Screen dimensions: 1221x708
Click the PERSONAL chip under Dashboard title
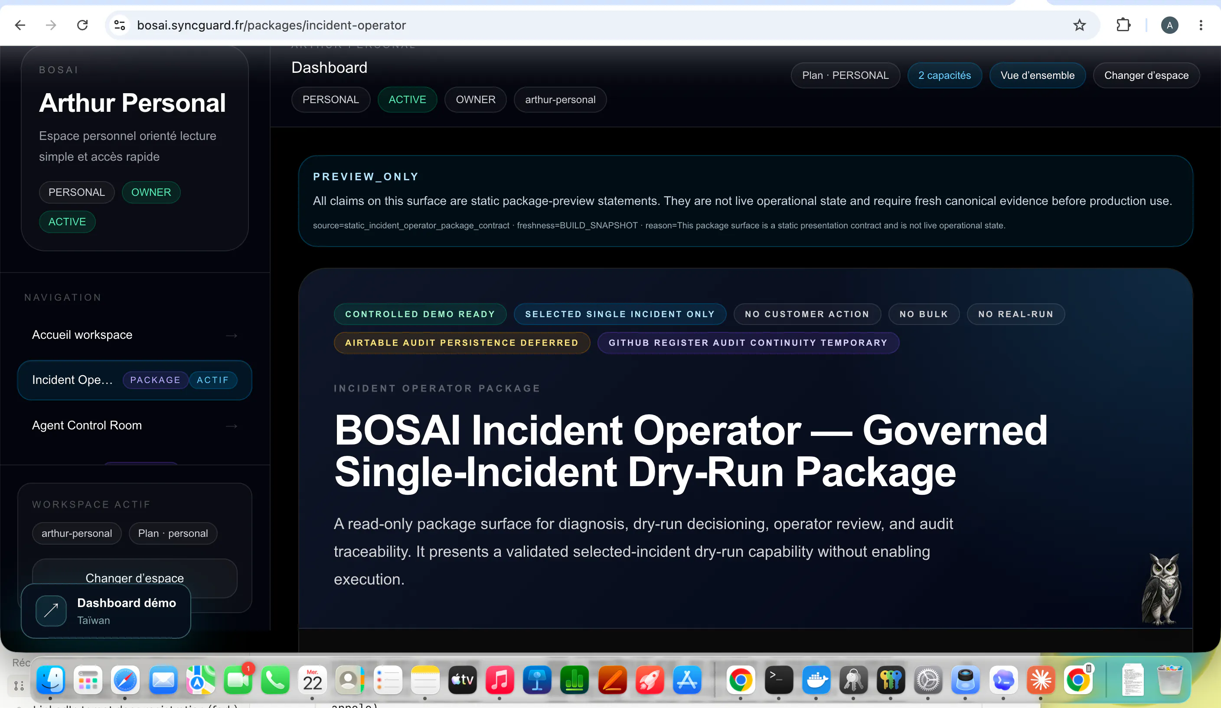330,100
